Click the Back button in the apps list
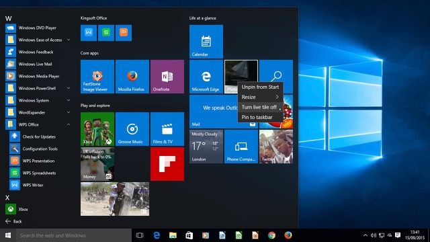430x242 pixels. [13, 221]
